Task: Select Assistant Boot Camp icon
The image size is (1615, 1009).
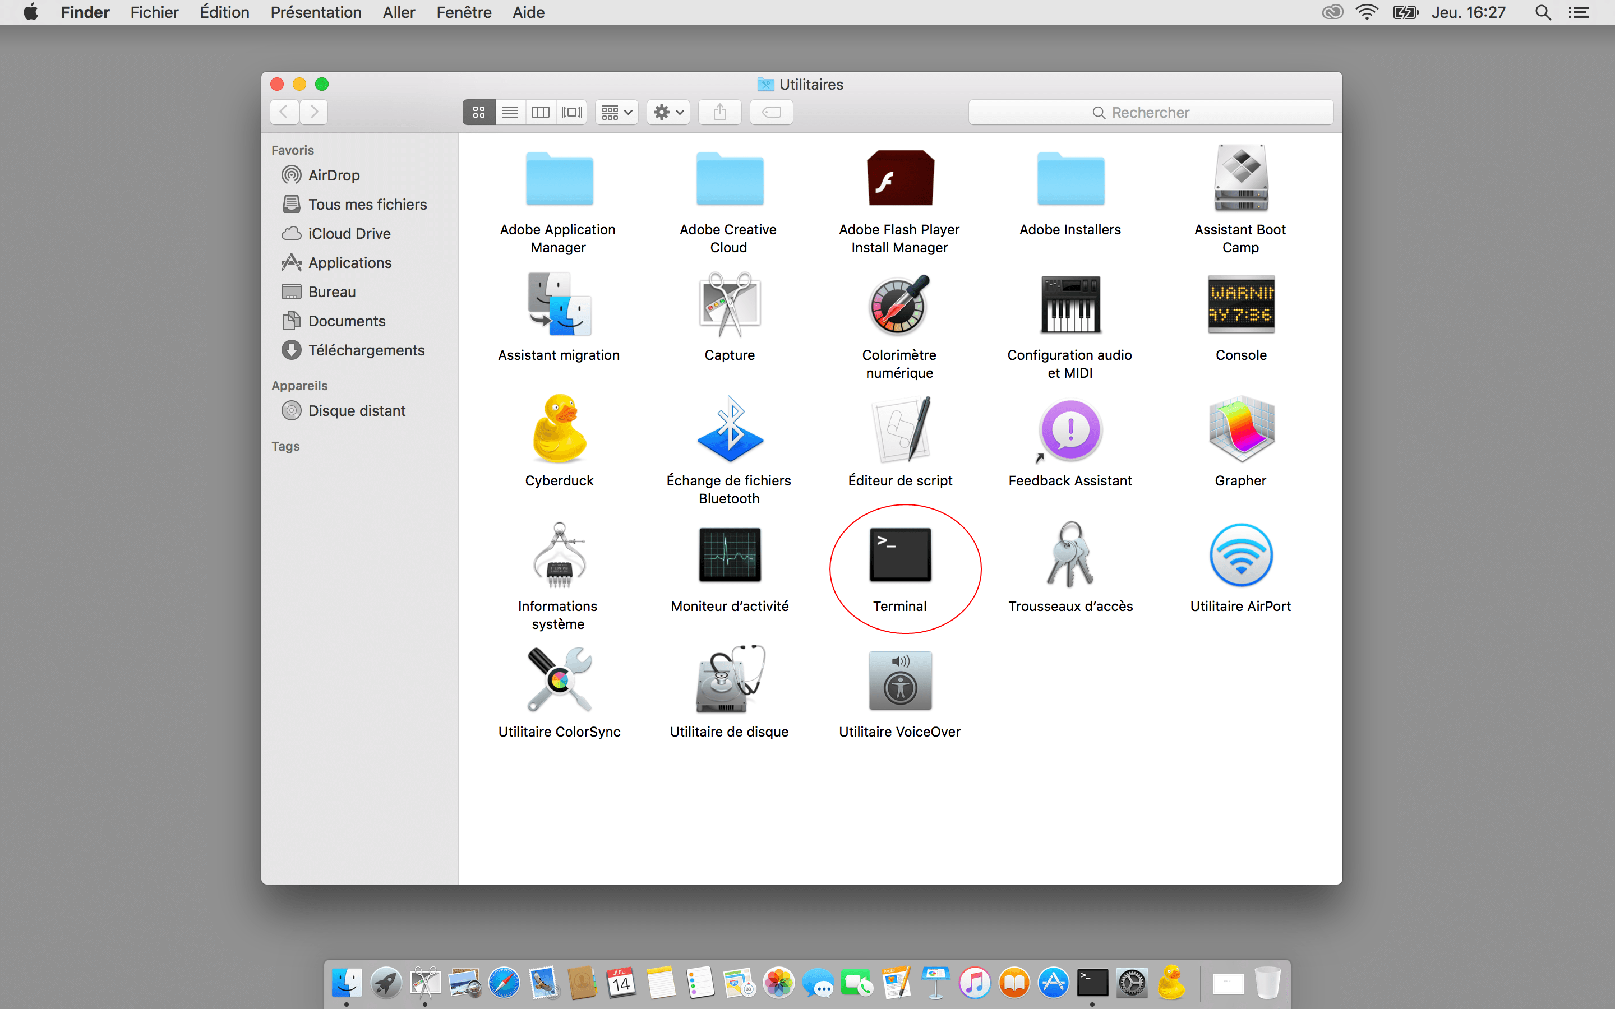Action: [x=1240, y=178]
